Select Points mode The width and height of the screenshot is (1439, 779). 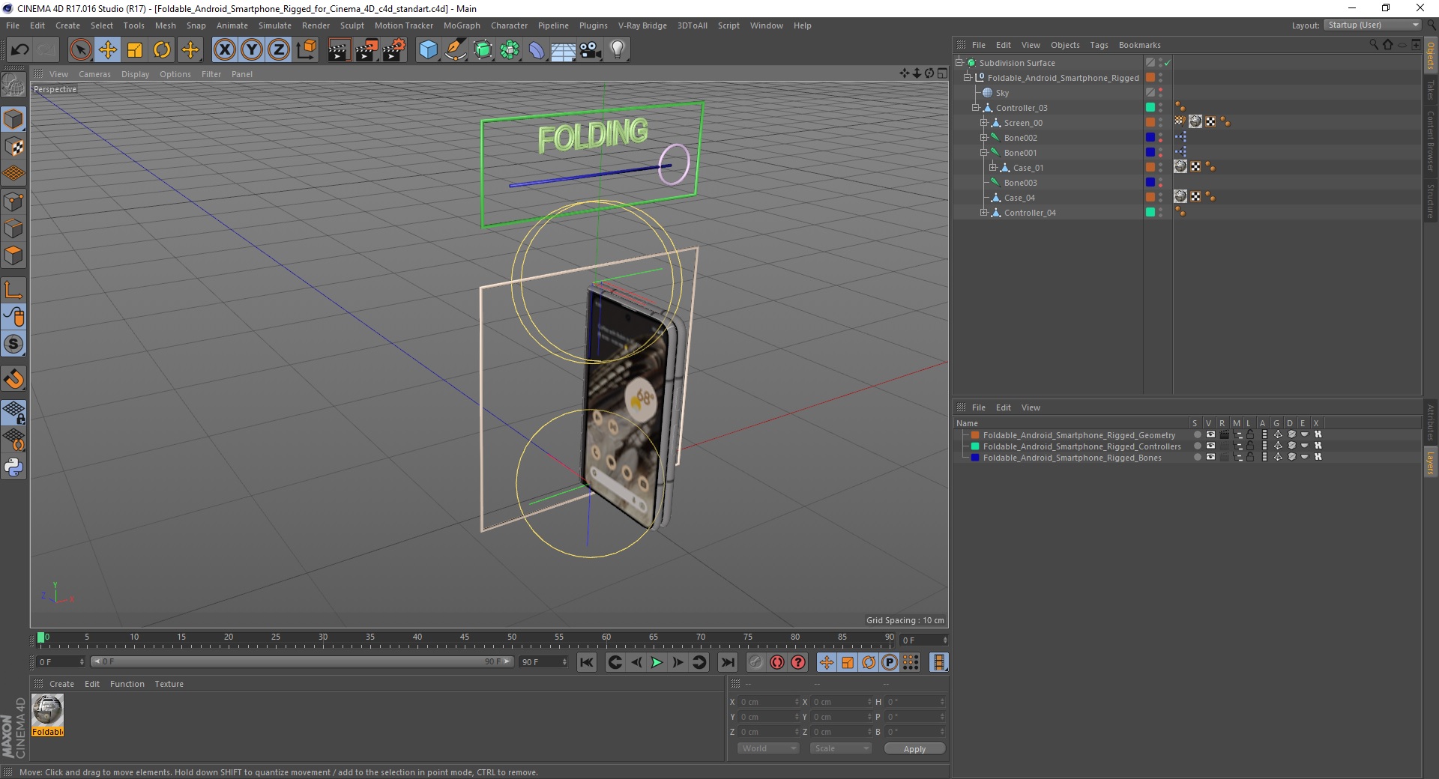coord(13,201)
